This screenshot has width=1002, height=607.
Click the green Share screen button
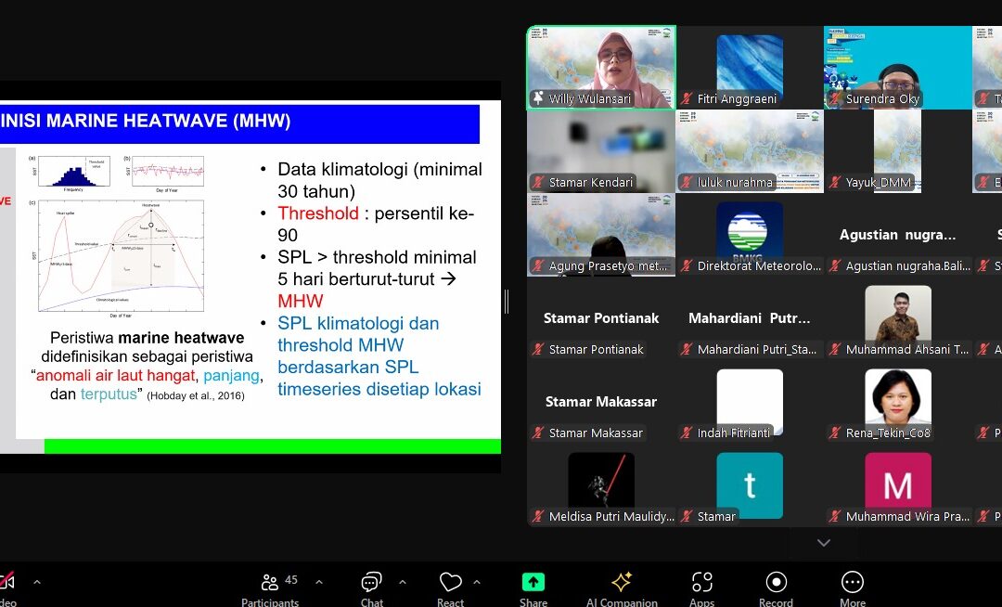click(x=533, y=587)
